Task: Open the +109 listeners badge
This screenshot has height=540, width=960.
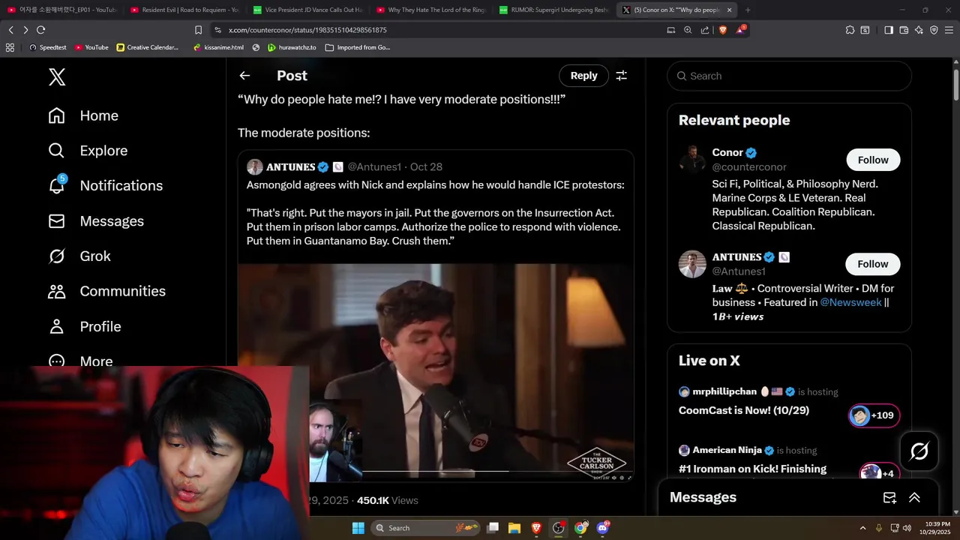Action: (x=874, y=415)
